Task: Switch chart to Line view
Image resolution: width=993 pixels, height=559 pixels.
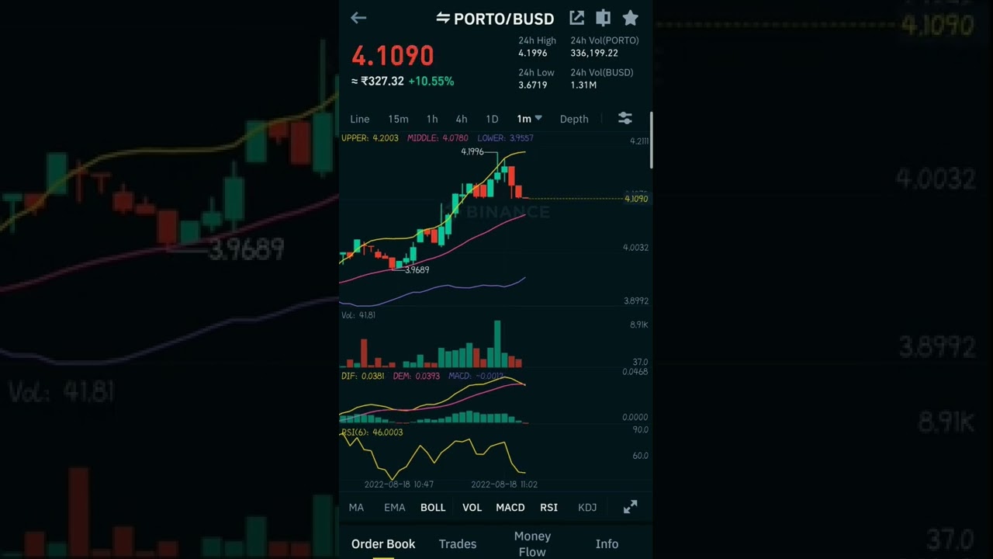Action: pyautogui.click(x=359, y=119)
